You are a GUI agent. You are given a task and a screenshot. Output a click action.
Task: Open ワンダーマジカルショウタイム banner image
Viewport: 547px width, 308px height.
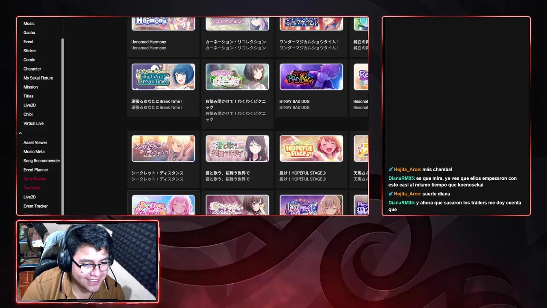pos(311,24)
